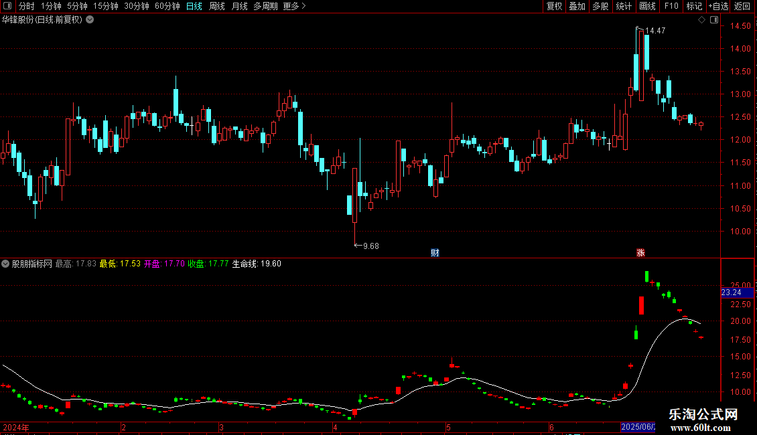Click the 财 financial report marker
Screen dimensions: 757x435
click(x=435, y=253)
